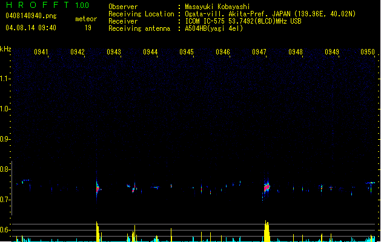This screenshot has width=381, height=242.
Task: Click the Observer field label
Action: (123, 7)
